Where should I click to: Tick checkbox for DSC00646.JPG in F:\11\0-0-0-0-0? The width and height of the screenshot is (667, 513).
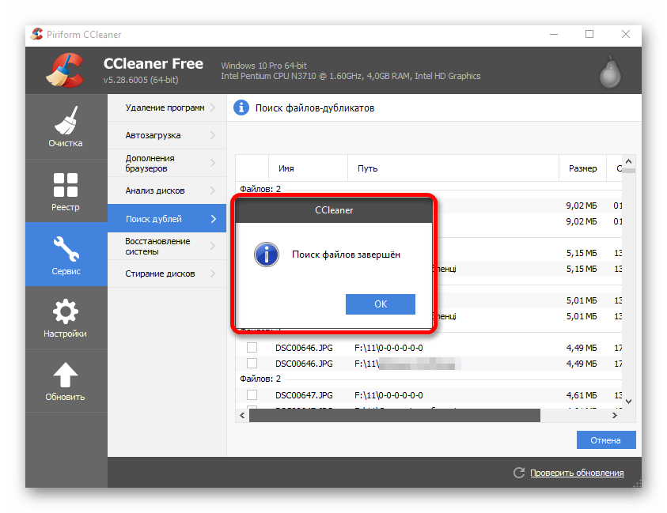252,347
